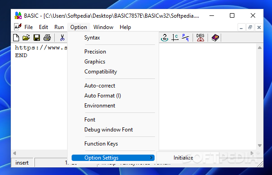Viewport: 272px width, 175px height.
Task: Click the https://www line in editor
Action: (x=41, y=48)
